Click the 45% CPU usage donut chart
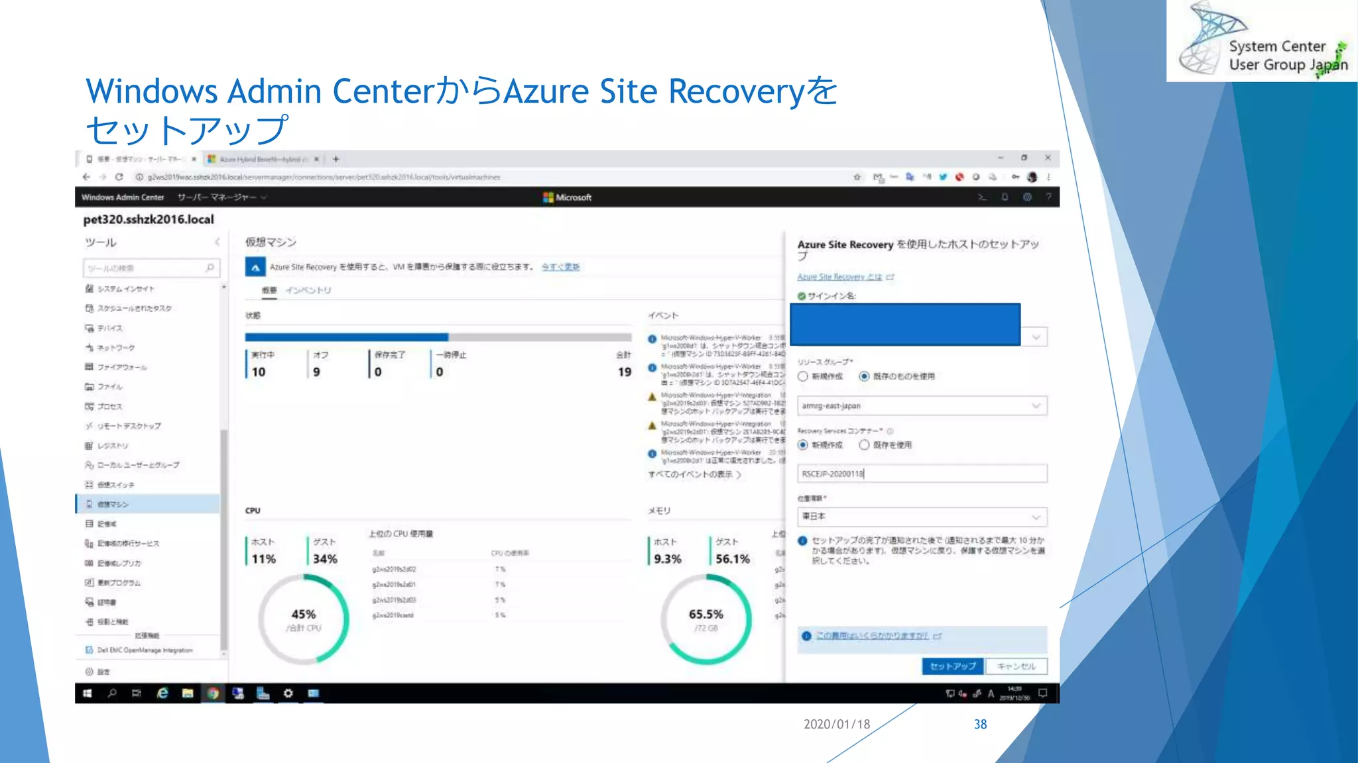 pos(304,619)
